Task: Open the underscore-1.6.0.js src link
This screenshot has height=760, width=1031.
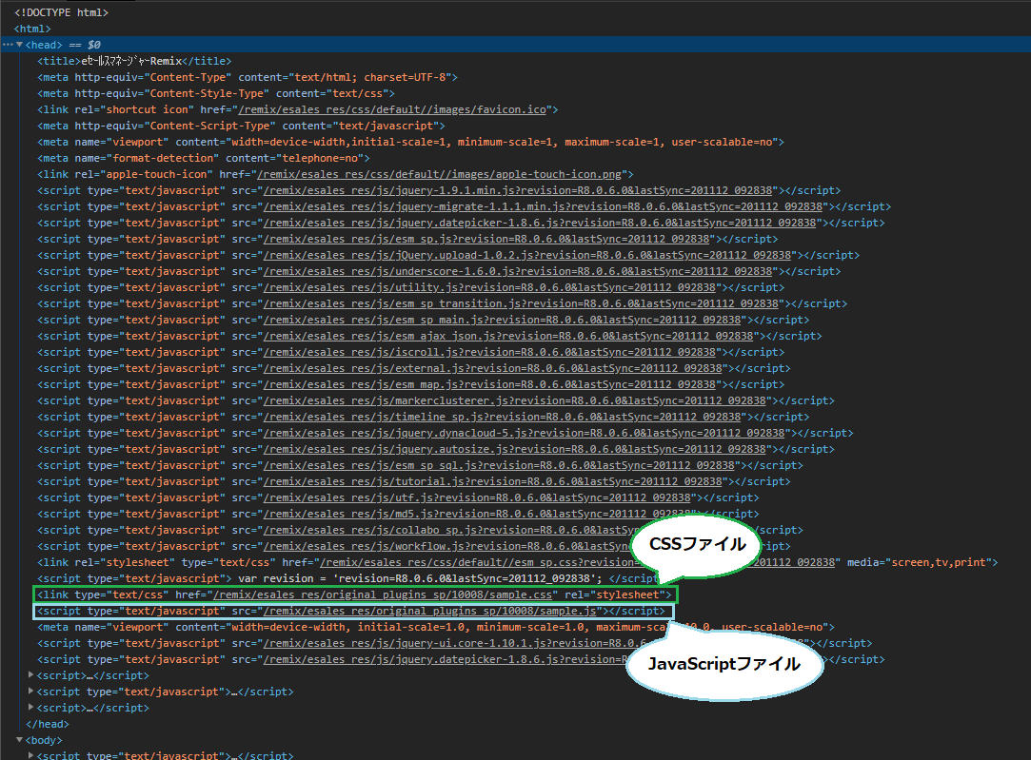Action: tap(518, 271)
